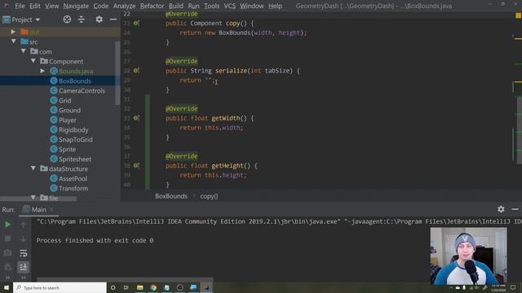Image resolution: width=522 pixels, height=293 pixels.
Task: Open Run panel settings gear
Action: point(501,209)
